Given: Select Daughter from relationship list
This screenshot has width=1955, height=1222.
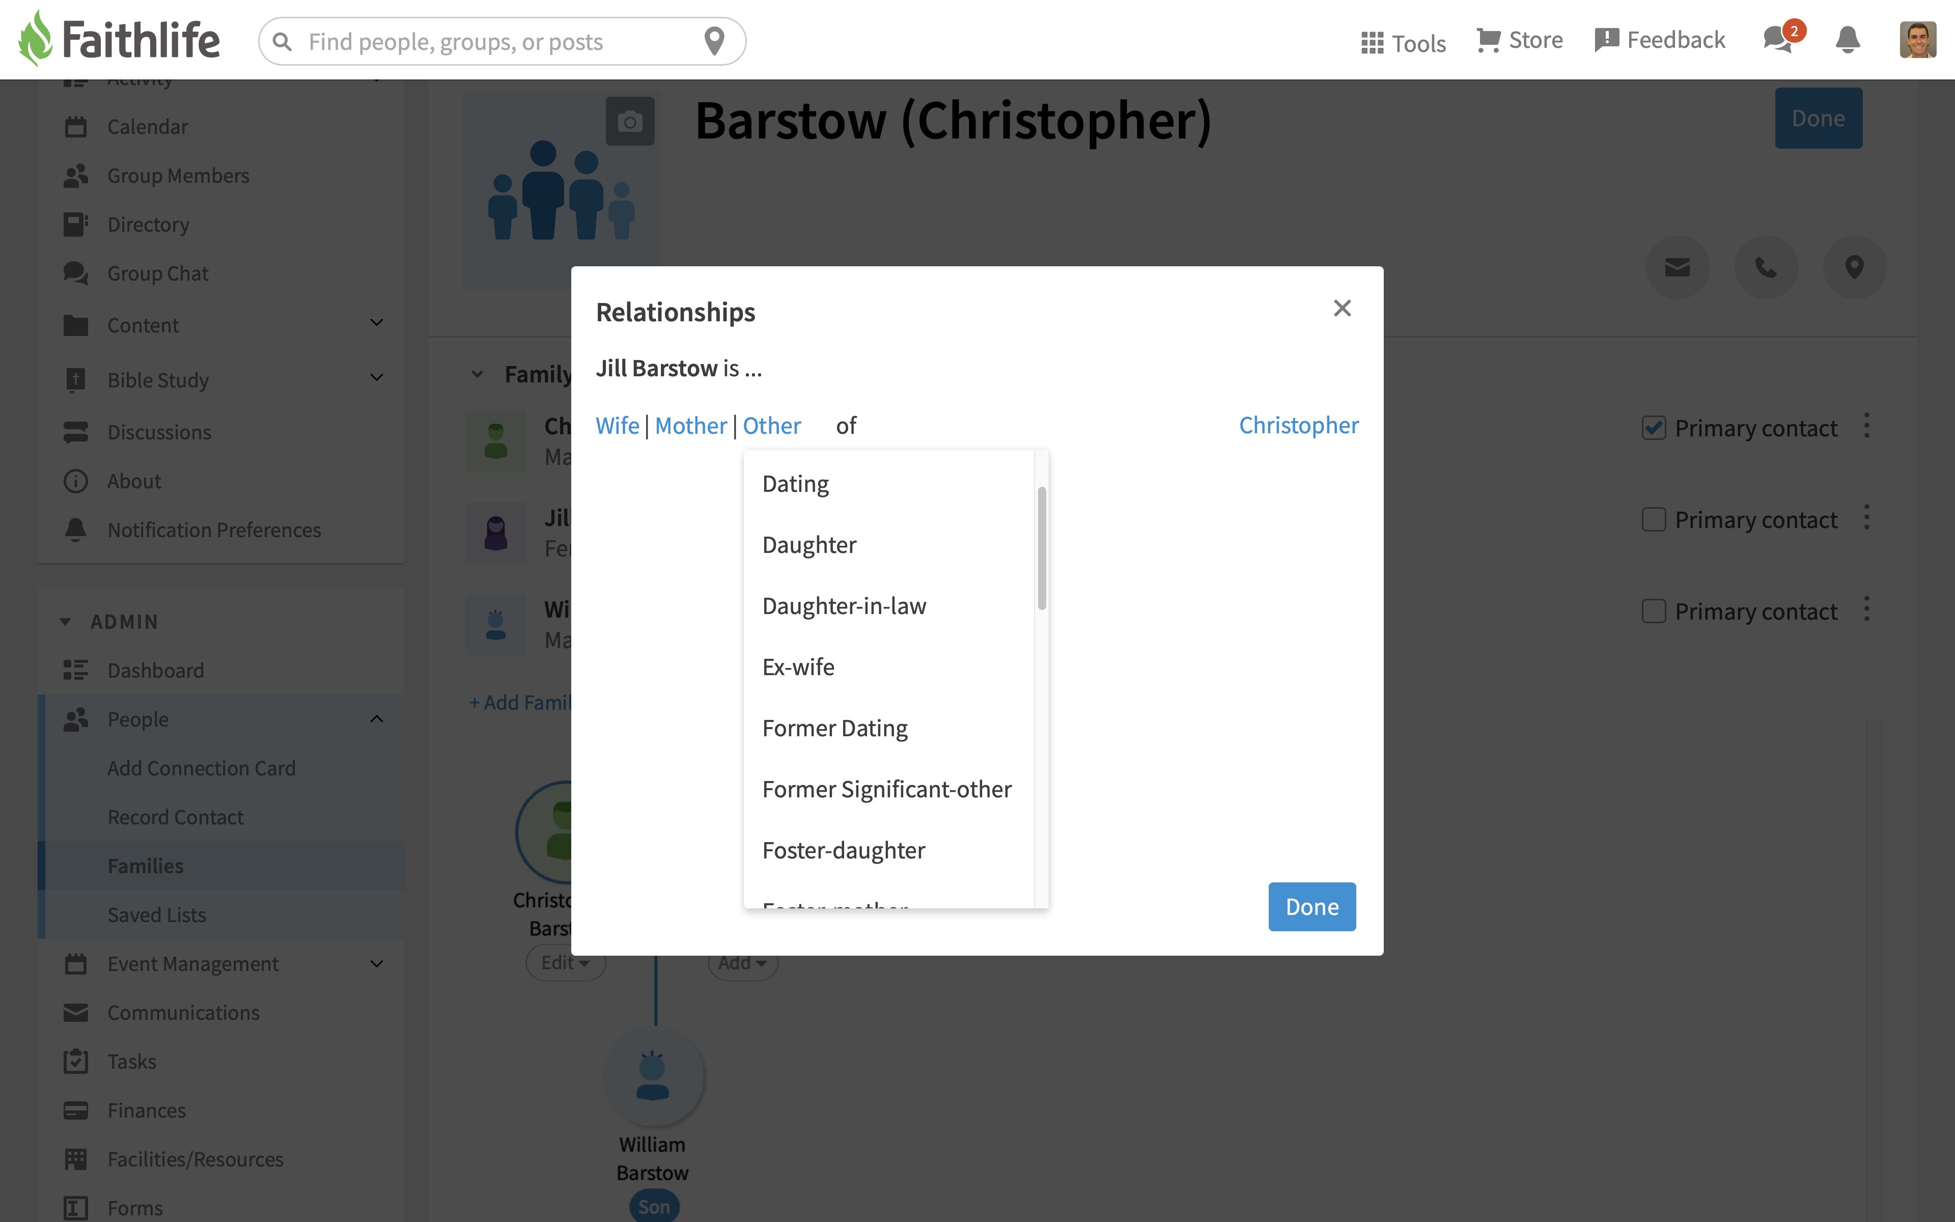Looking at the screenshot, I should pyautogui.click(x=888, y=545).
